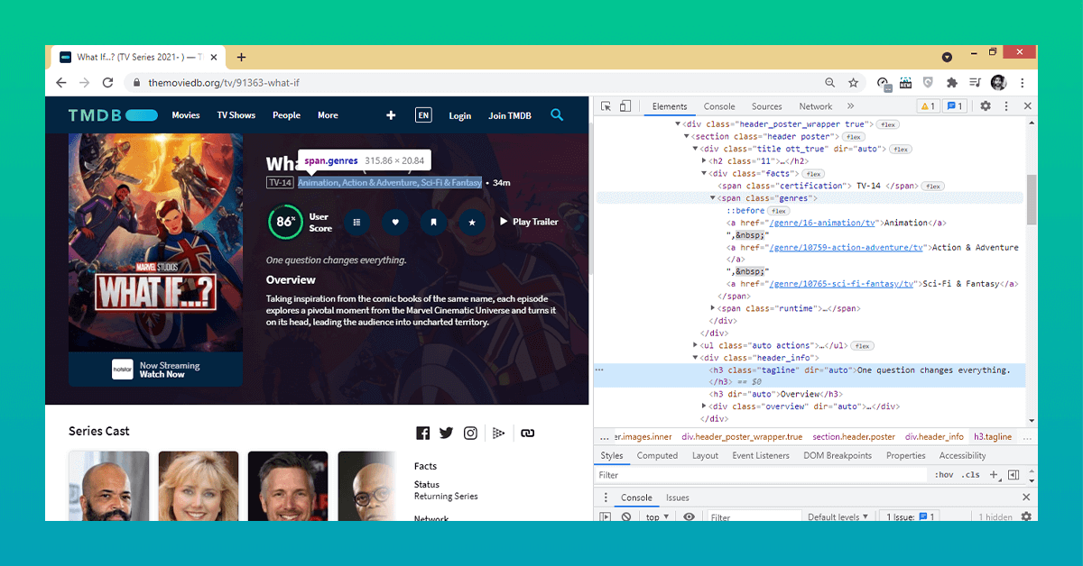Click Join TMDB link
This screenshot has width=1083, height=566.
point(510,115)
